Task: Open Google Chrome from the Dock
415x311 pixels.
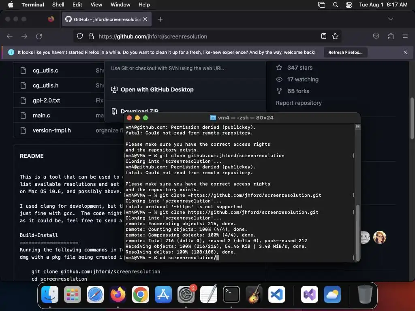Action: pyautogui.click(x=141, y=294)
